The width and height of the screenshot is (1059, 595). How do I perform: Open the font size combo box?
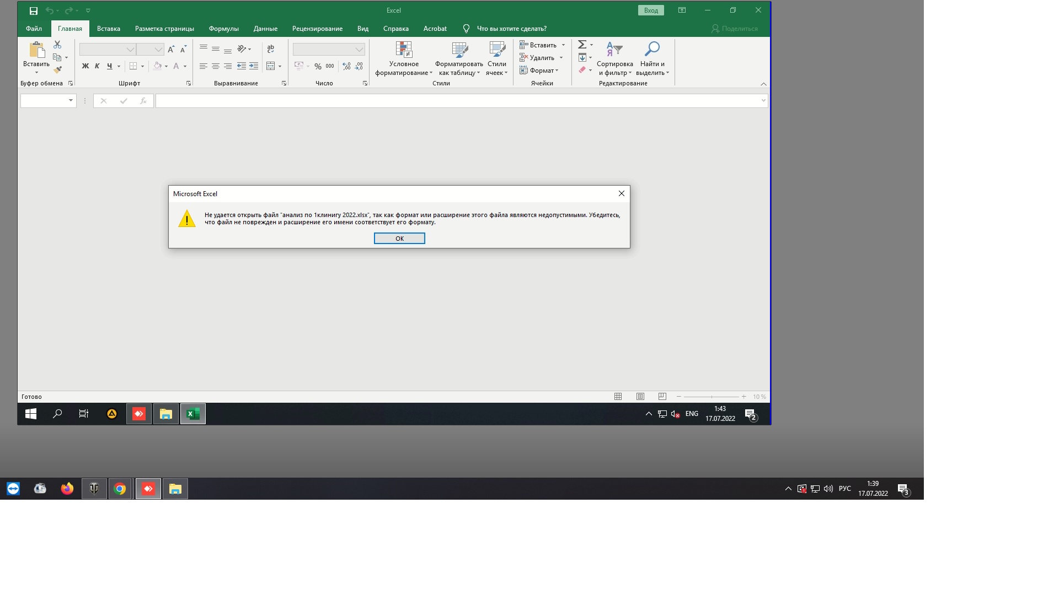coord(150,50)
